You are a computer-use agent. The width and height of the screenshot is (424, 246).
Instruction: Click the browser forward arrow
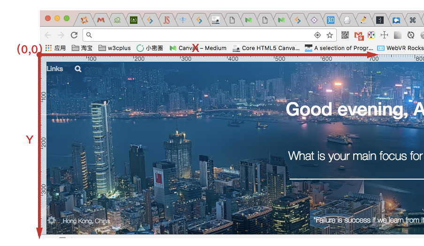point(61,35)
